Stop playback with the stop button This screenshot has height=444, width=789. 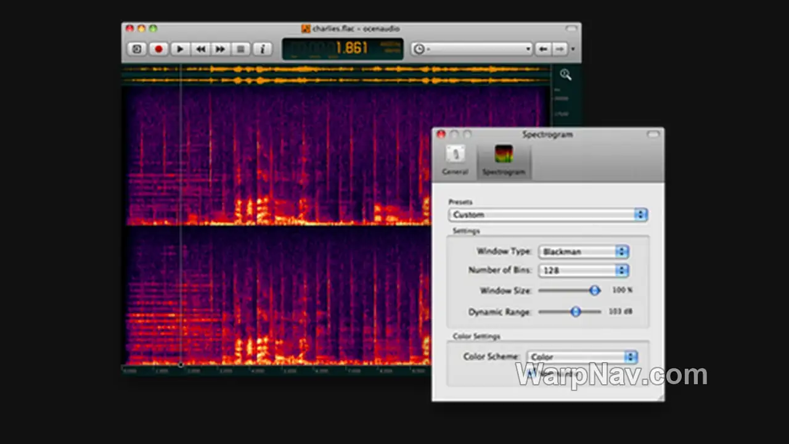[240, 49]
